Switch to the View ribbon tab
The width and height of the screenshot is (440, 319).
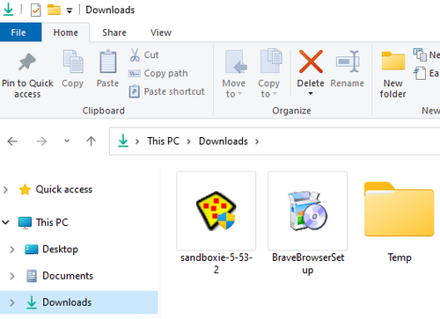pos(161,33)
